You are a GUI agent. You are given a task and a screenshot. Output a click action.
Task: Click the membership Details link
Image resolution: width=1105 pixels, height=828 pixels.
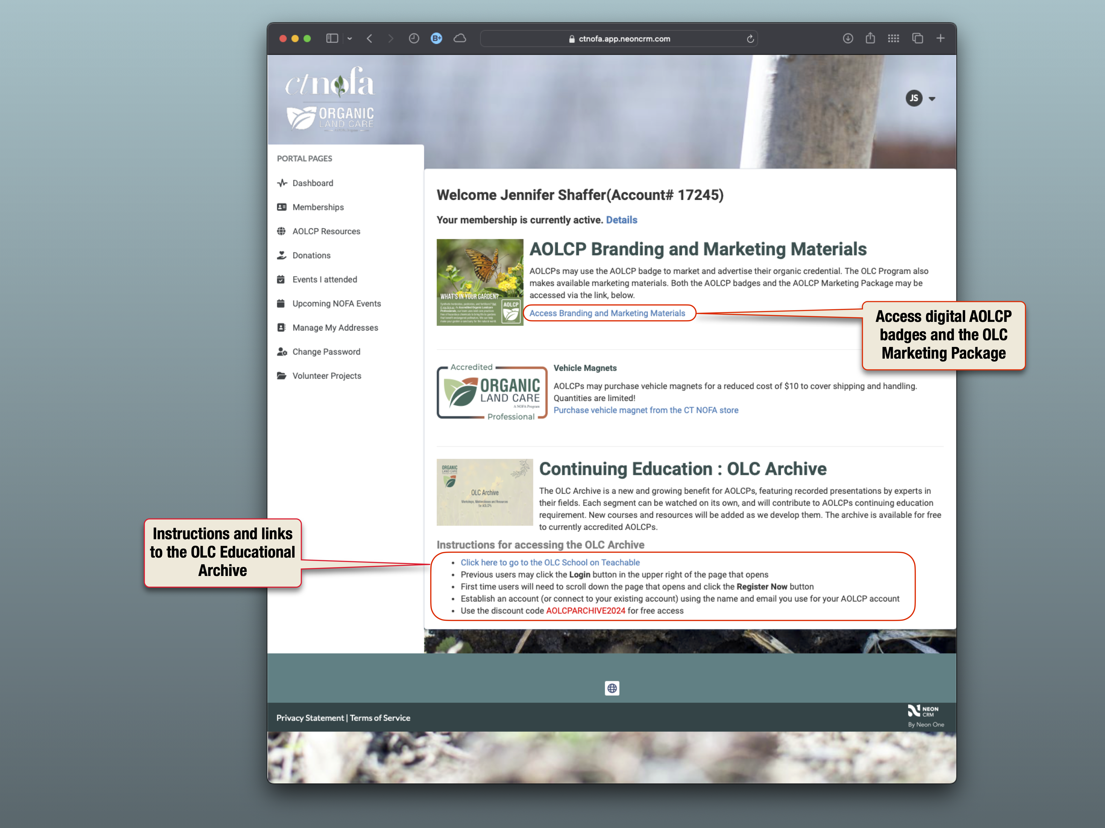[x=621, y=220]
